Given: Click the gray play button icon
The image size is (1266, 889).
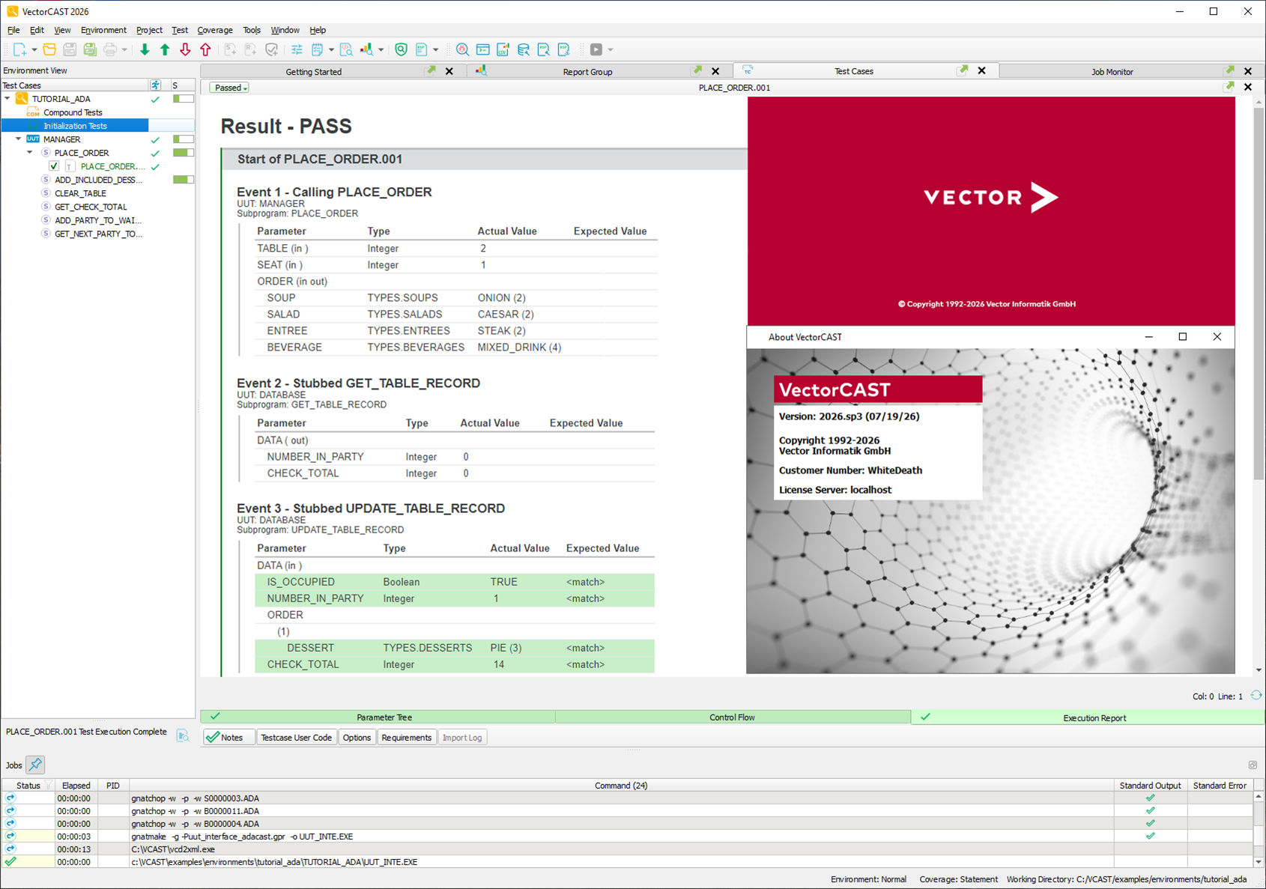Looking at the screenshot, I should (596, 49).
